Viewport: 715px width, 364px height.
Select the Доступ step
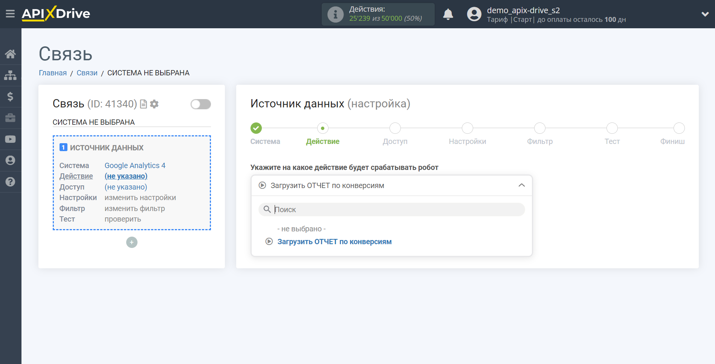pyautogui.click(x=395, y=128)
